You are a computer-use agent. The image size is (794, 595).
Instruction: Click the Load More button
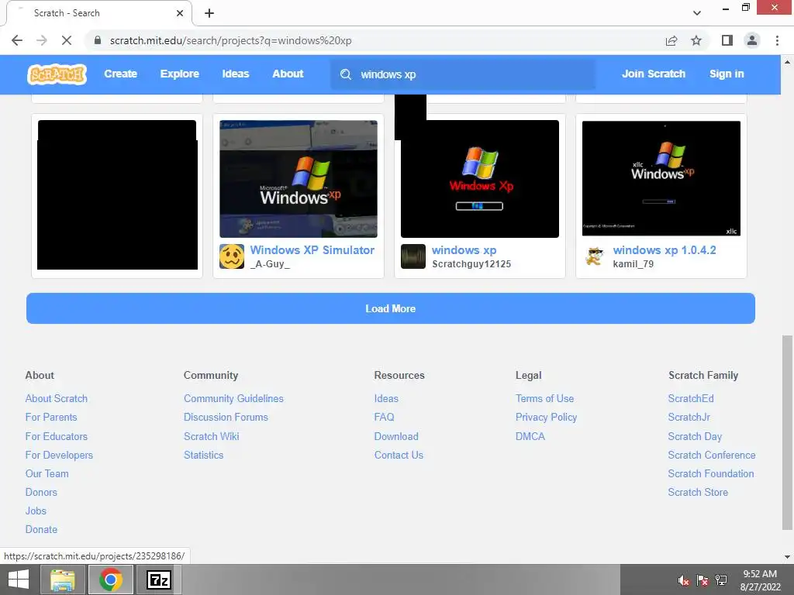pyautogui.click(x=391, y=308)
